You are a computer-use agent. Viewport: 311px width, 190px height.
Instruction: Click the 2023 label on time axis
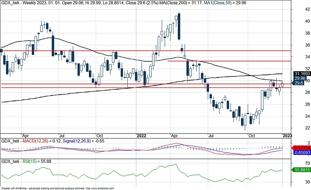tap(287, 136)
